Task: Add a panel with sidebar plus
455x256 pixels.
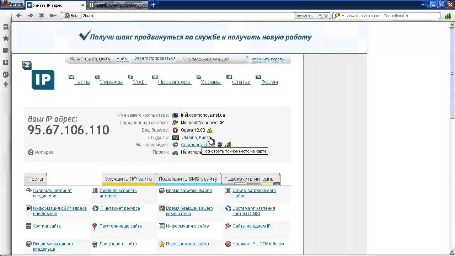Action: tap(6, 84)
